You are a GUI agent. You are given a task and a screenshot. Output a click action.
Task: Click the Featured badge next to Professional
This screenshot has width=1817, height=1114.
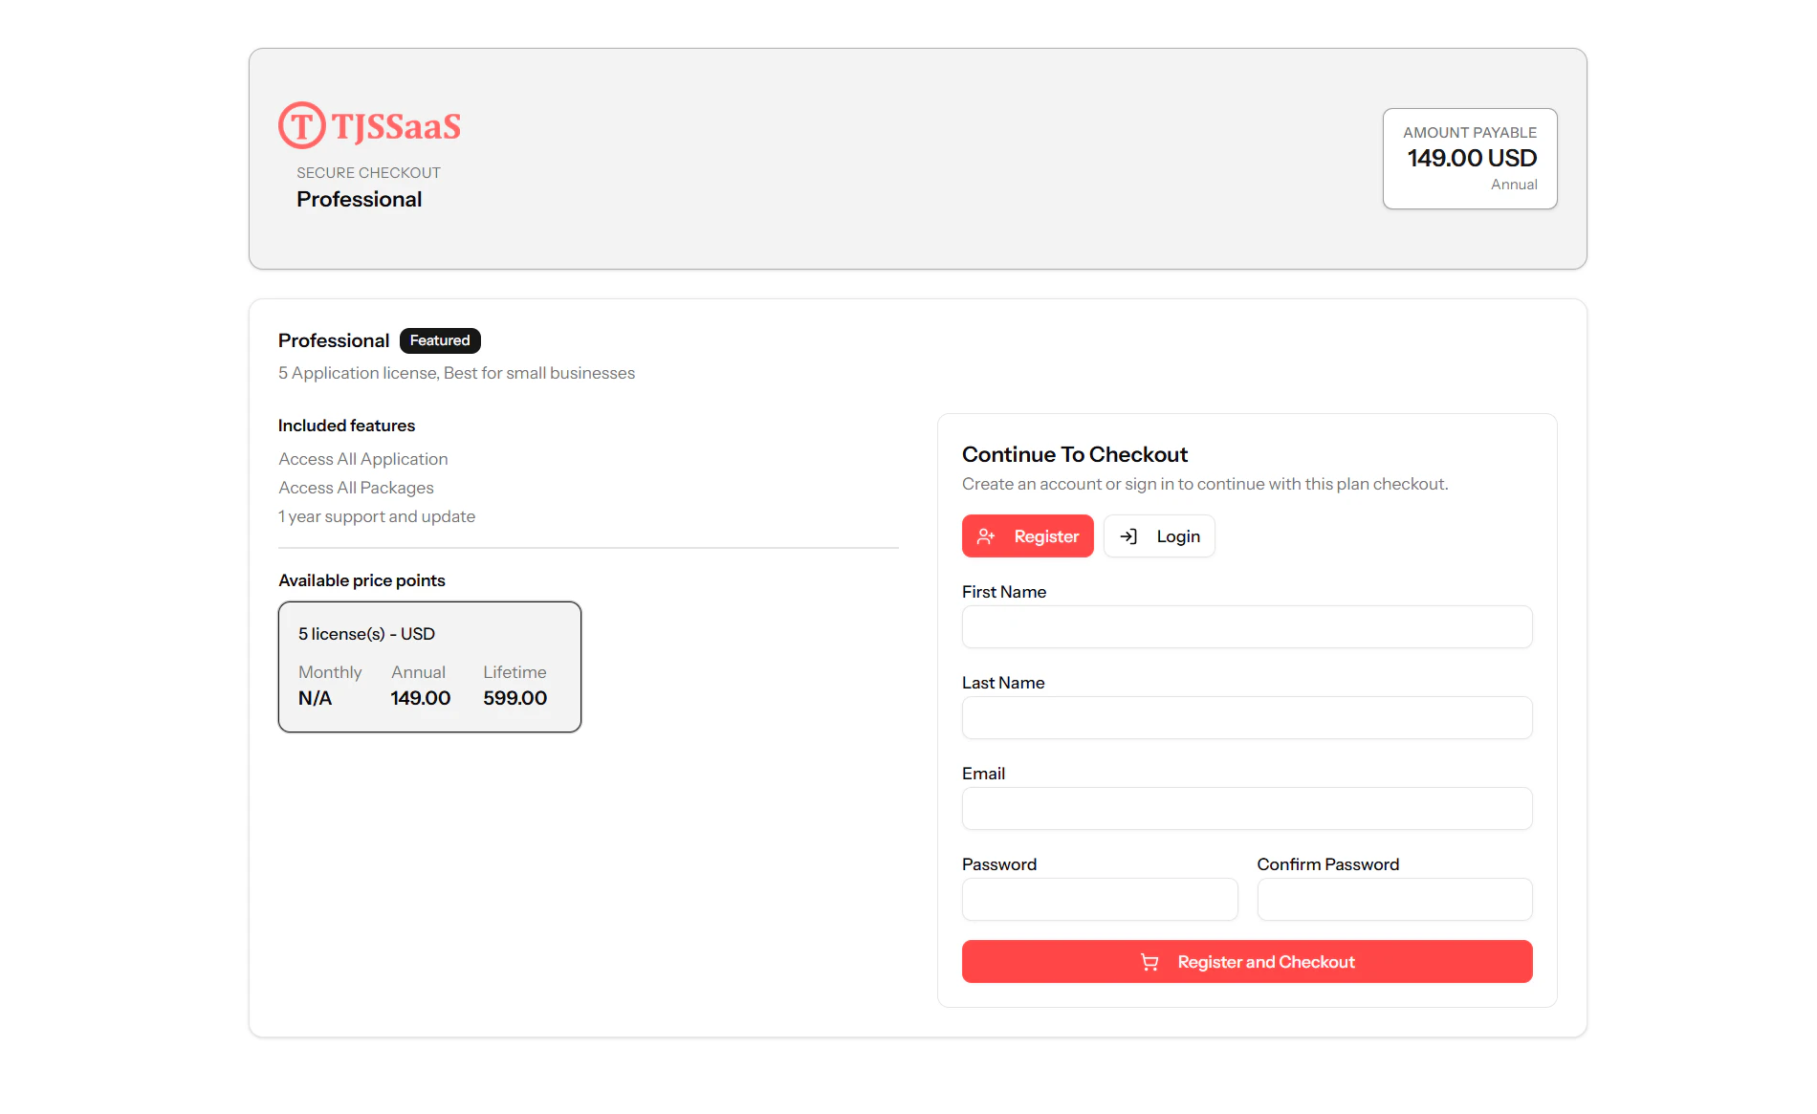click(x=439, y=340)
